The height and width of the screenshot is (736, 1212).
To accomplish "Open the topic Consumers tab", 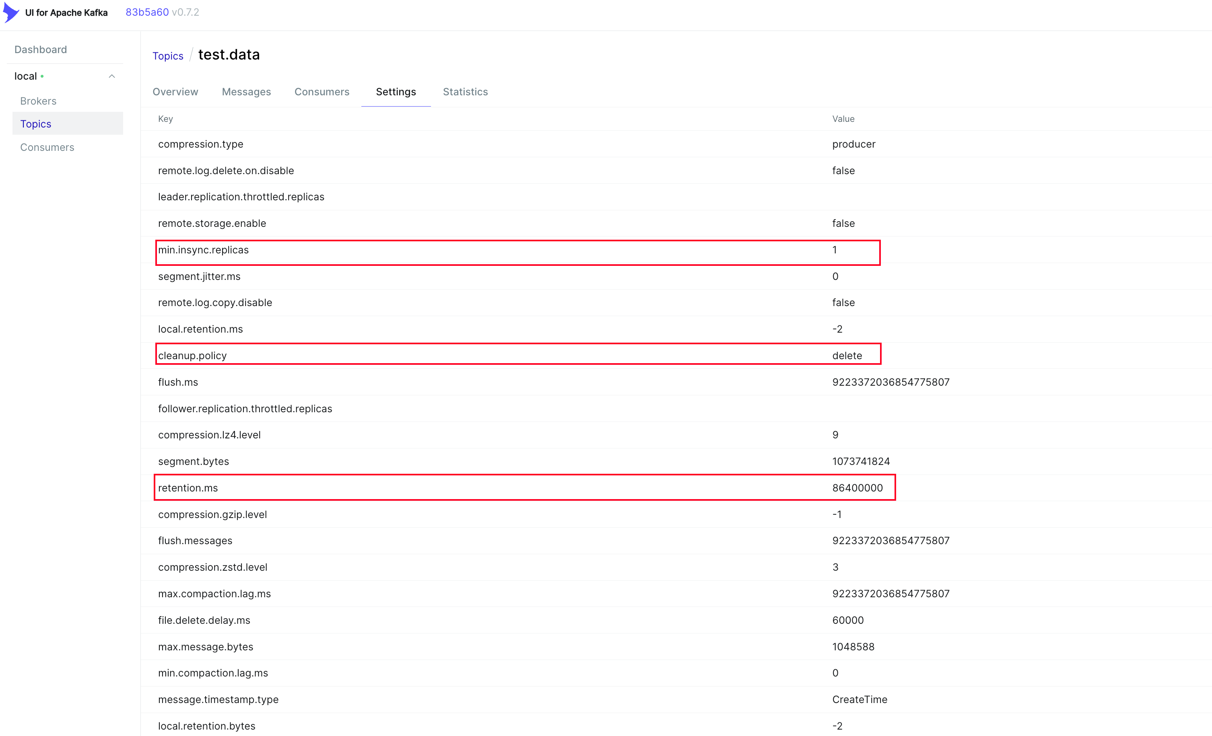I will [x=322, y=92].
